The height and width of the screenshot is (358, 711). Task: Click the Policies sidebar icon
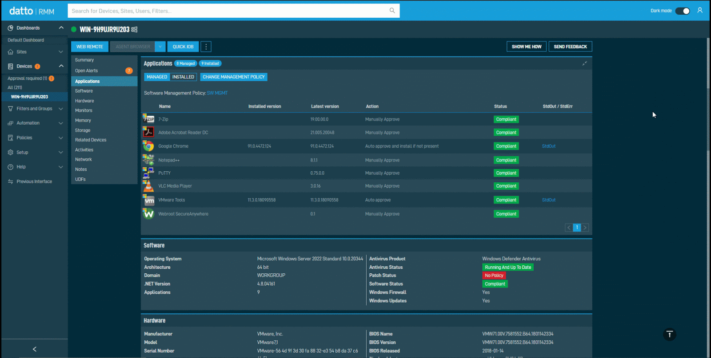pos(10,138)
